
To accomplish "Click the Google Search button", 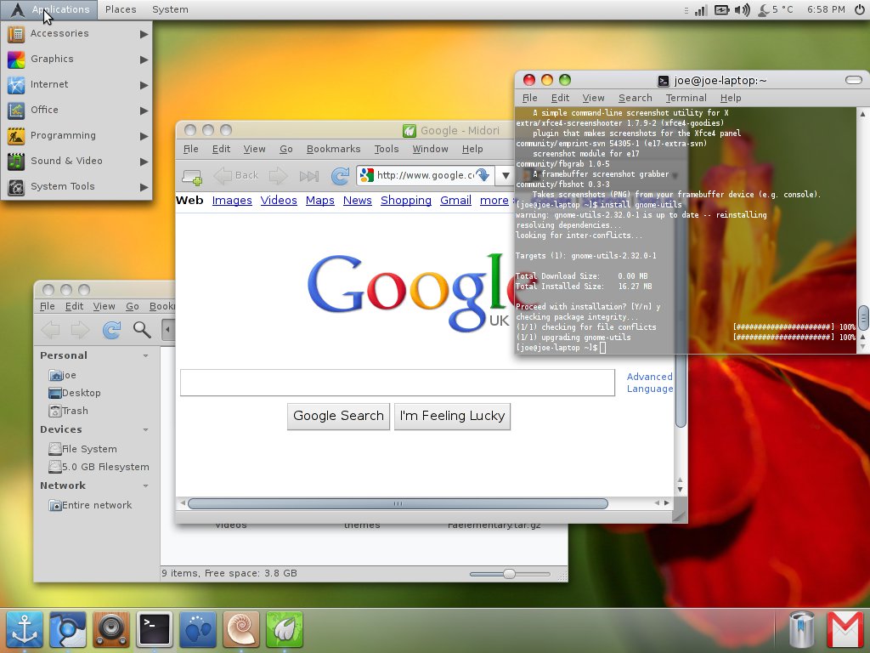I will [338, 417].
